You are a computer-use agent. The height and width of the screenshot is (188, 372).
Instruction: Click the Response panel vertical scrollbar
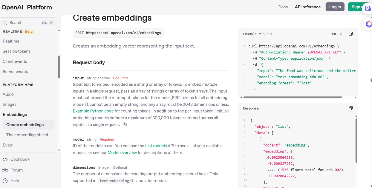pos(356,141)
